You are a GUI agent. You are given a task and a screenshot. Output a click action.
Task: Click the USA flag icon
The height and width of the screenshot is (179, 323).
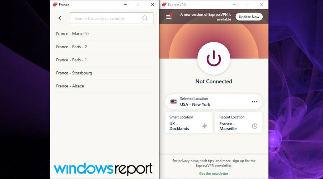tap(173, 102)
